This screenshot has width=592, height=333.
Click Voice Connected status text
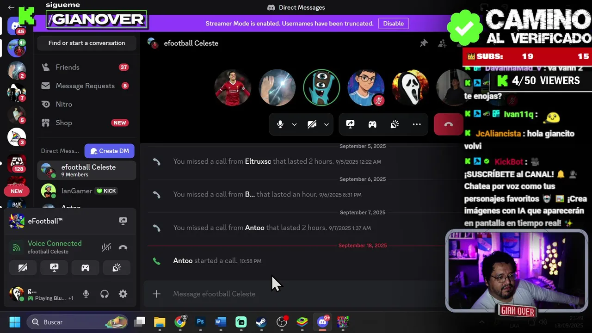[x=55, y=243]
